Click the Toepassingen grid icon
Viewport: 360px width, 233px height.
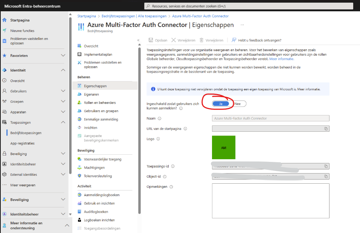(5, 122)
